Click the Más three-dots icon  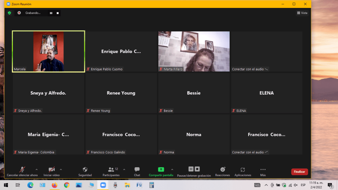[x=263, y=170]
